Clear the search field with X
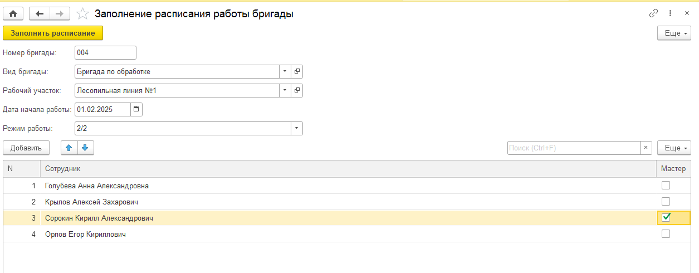This screenshot has height=273, width=699. (646, 148)
